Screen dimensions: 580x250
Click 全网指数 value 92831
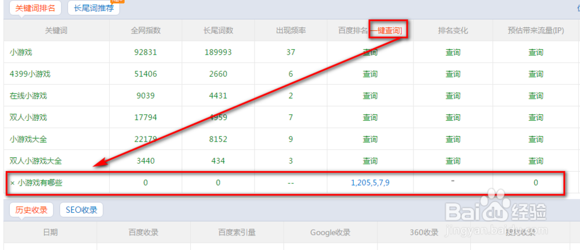pyautogui.click(x=146, y=52)
